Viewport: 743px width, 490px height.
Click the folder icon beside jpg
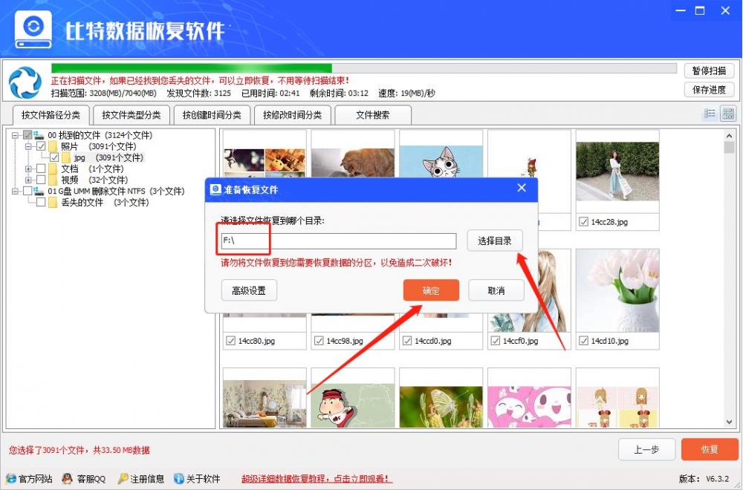[x=66, y=157]
